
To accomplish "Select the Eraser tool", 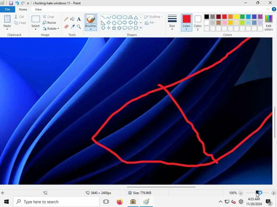I will click(66, 27).
